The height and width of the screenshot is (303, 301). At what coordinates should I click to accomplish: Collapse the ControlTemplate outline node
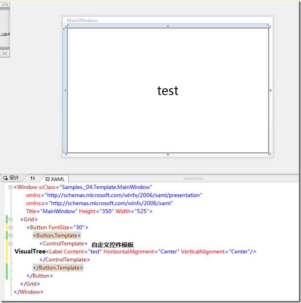(x=10, y=243)
